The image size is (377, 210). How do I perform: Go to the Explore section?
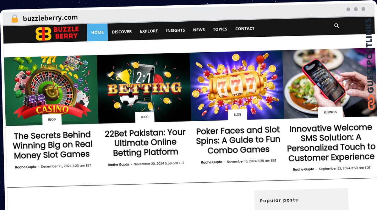(x=149, y=31)
